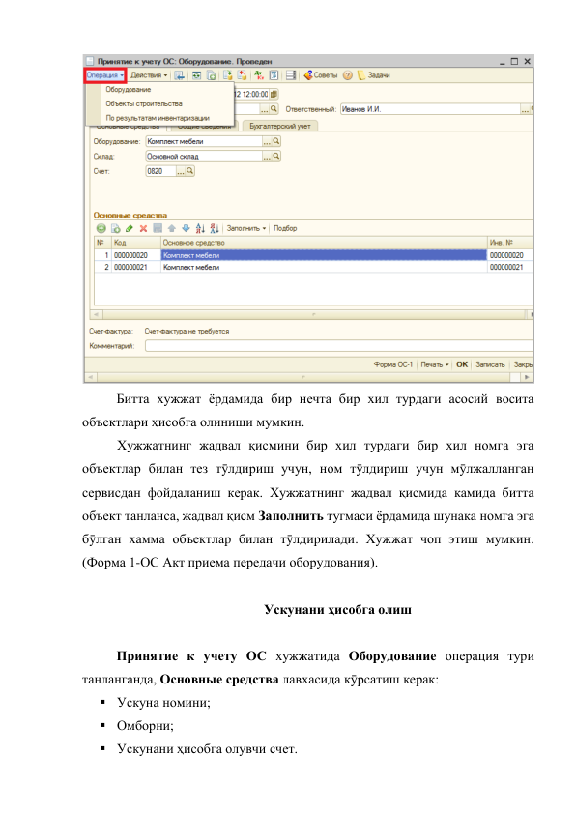Click the yellow question mark help icon
The image size is (576, 814).
(x=348, y=75)
